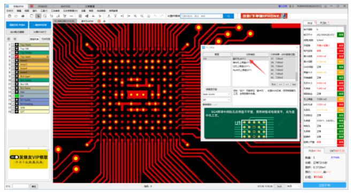Open the Auto-zoom dropdown in dialog
Viewport: 351px width, 193px height.
tap(216, 94)
